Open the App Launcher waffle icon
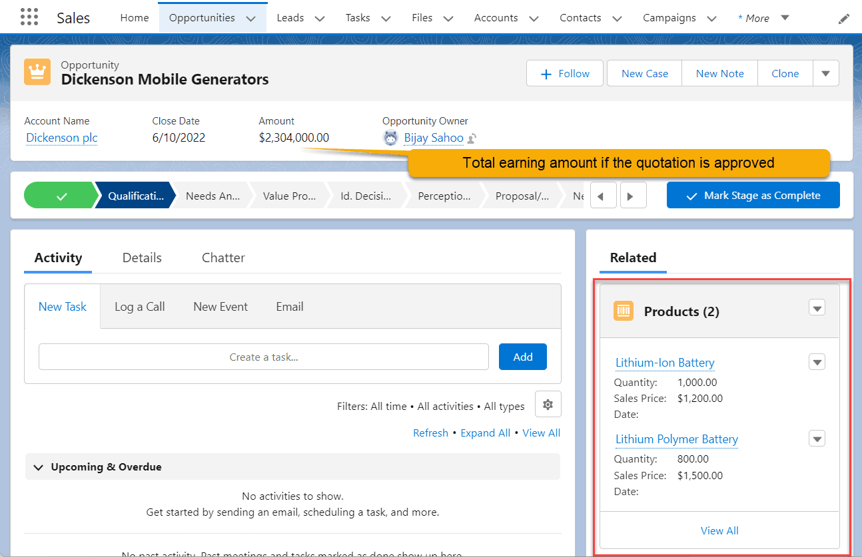This screenshot has height=557, width=862. [x=28, y=17]
